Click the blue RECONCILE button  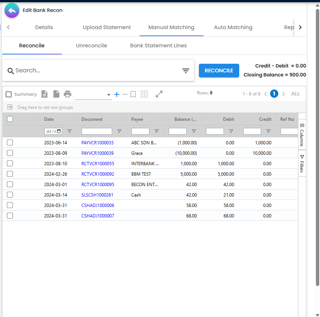[219, 70]
